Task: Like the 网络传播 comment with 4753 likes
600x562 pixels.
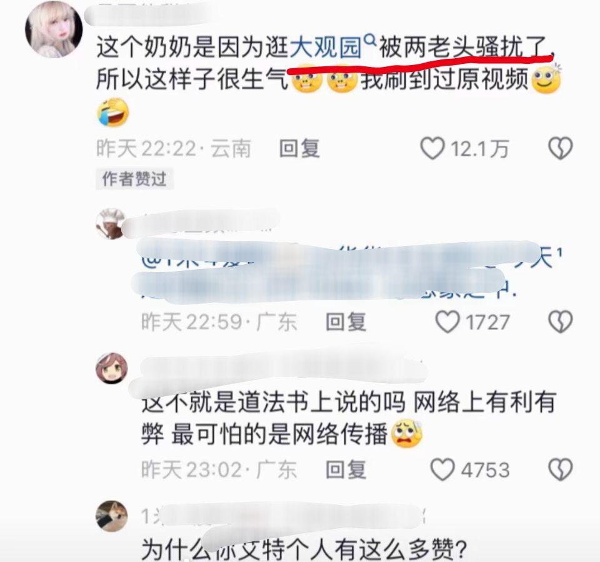Action: click(442, 469)
